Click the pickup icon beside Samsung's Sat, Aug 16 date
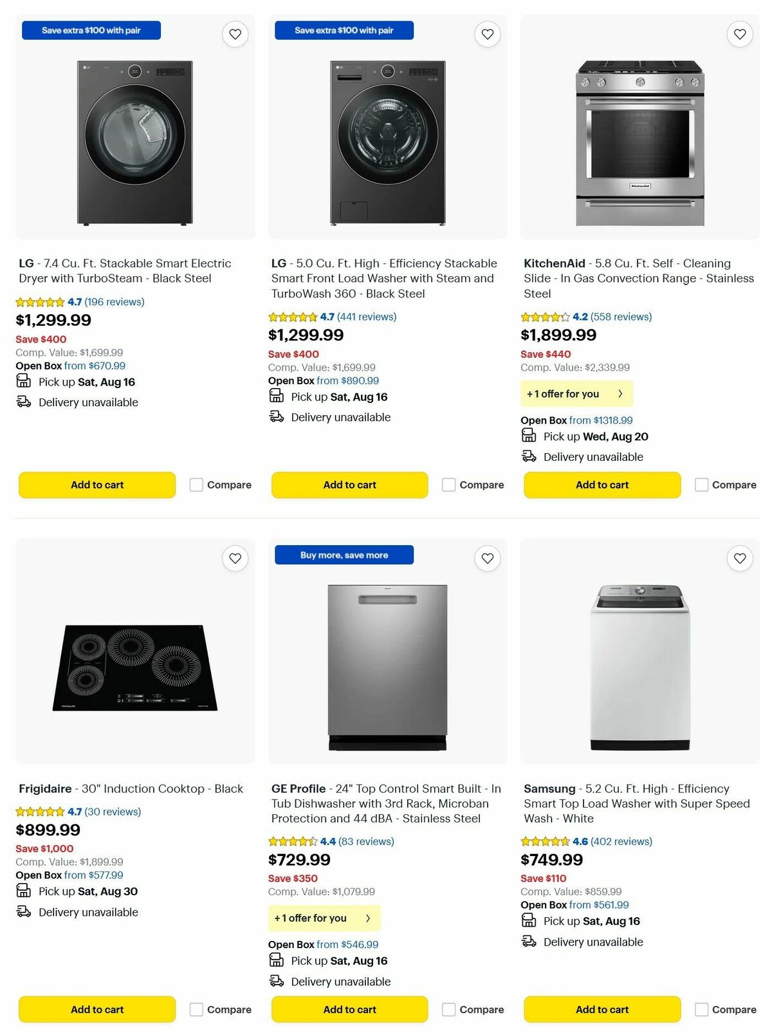This screenshot has height=1033, width=772. pos(528,920)
